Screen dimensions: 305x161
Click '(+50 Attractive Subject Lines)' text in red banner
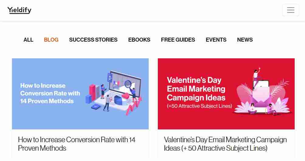(x=199, y=106)
